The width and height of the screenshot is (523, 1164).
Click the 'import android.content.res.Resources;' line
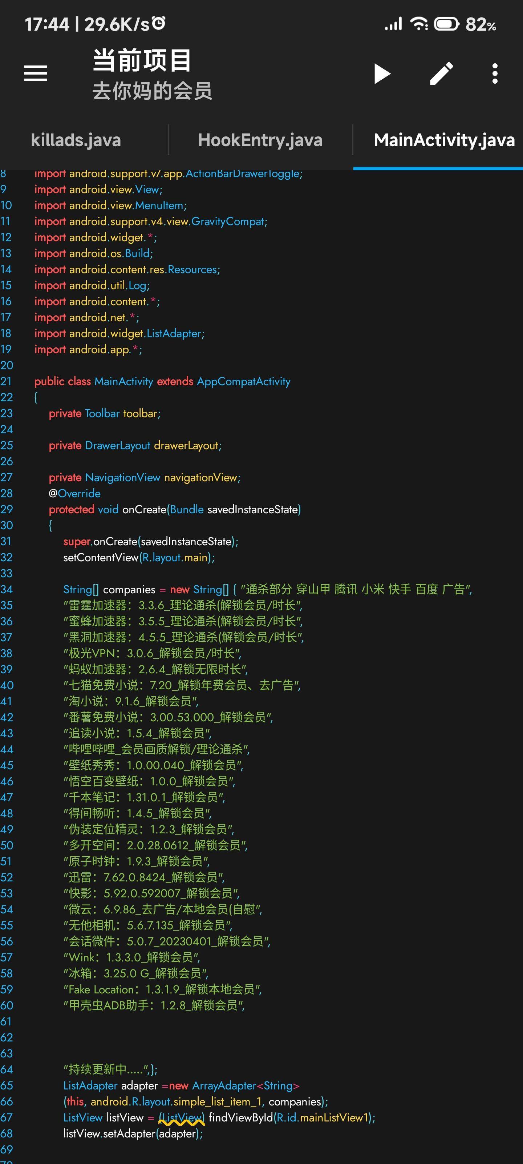[127, 269]
